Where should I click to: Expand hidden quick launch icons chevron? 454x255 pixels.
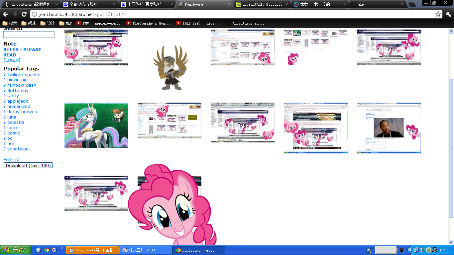point(62,248)
